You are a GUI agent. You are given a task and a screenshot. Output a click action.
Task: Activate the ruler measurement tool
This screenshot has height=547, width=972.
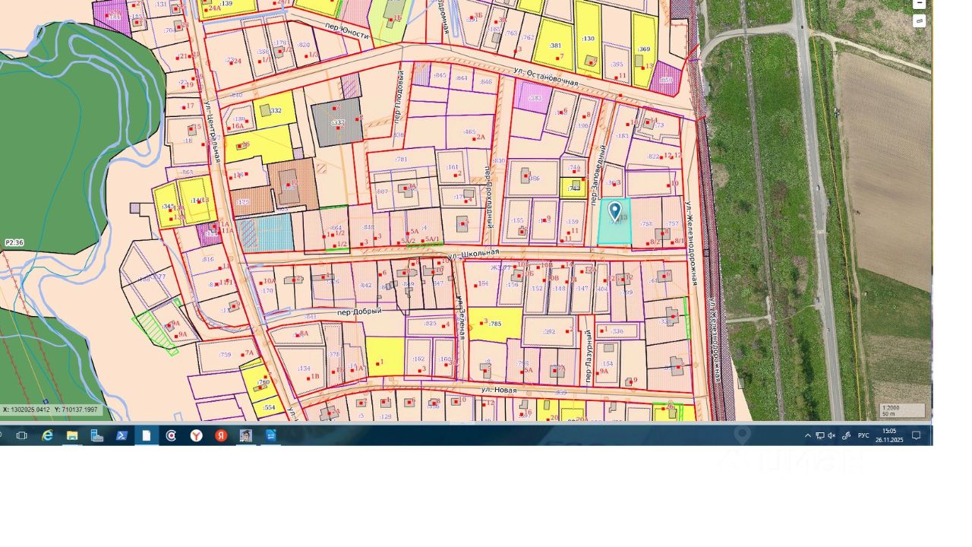[920, 21]
